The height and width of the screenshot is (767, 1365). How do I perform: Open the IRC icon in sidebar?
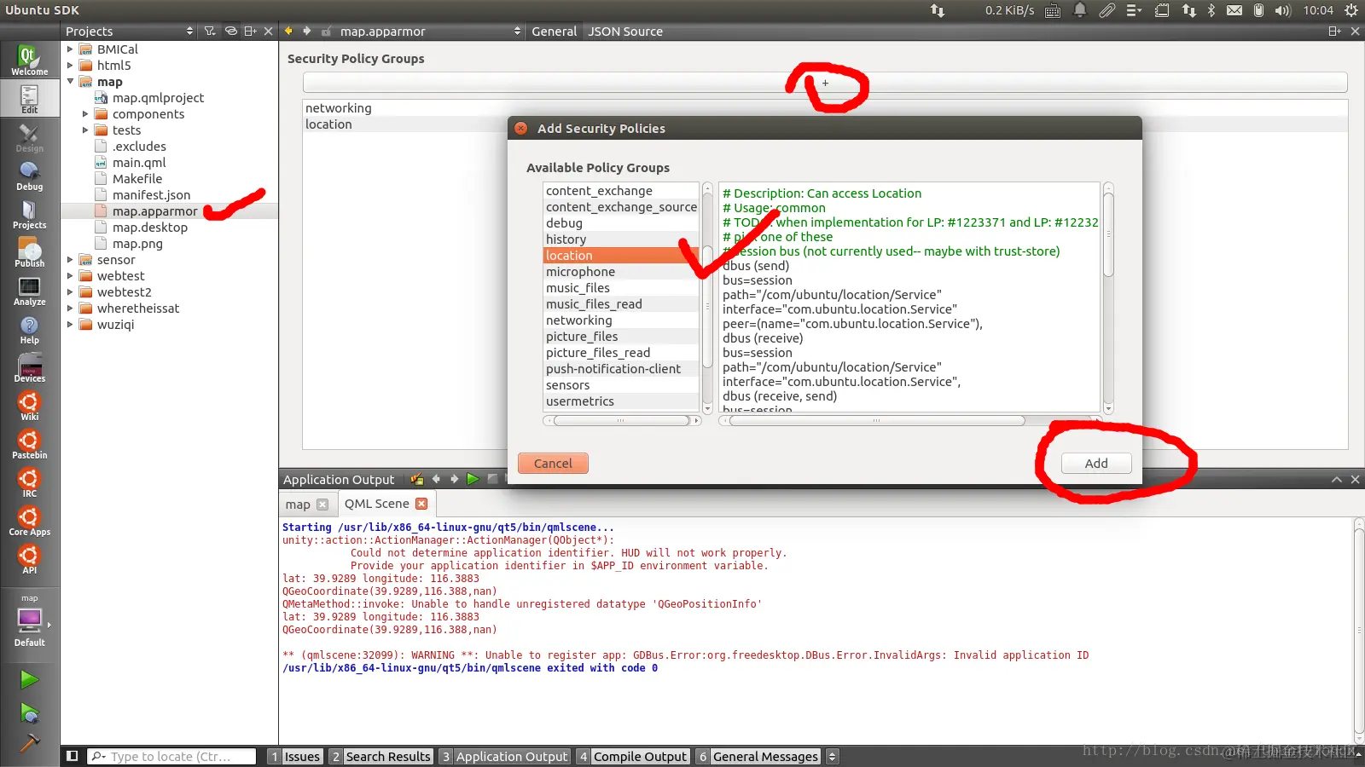[x=29, y=483]
